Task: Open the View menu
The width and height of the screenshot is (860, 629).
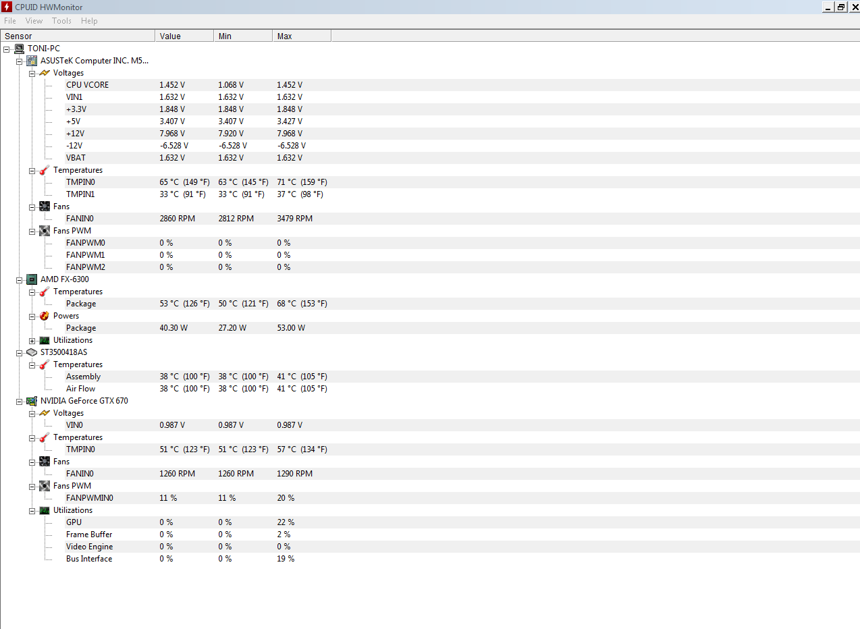Action: (x=34, y=21)
